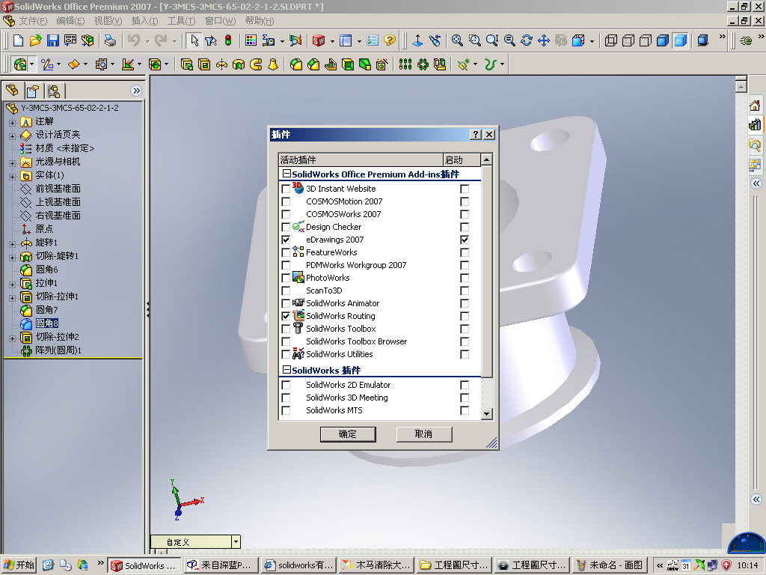This screenshot has width=766, height=575.
Task: Open the View Orientation dropdown arrow
Action: coord(592,40)
